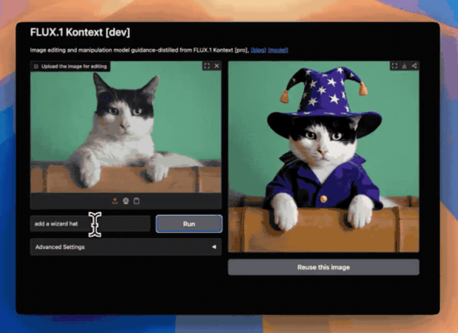Click the Run button
This screenshot has width=458, height=333.
pyautogui.click(x=189, y=224)
